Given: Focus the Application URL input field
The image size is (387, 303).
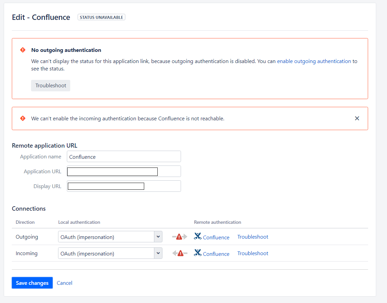Looking at the screenshot, I should point(124,172).
